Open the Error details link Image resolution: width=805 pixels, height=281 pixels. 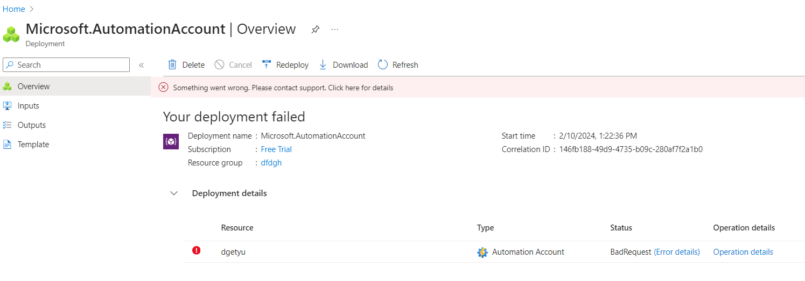677,252
